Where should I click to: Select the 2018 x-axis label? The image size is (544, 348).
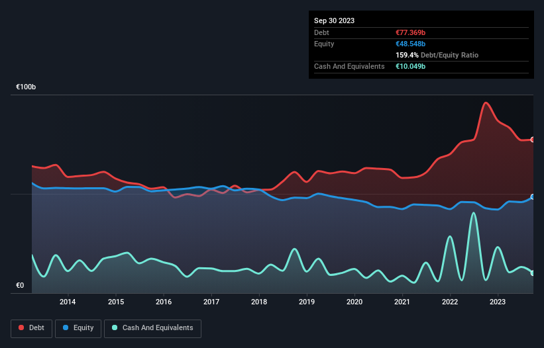pos(259,302)
